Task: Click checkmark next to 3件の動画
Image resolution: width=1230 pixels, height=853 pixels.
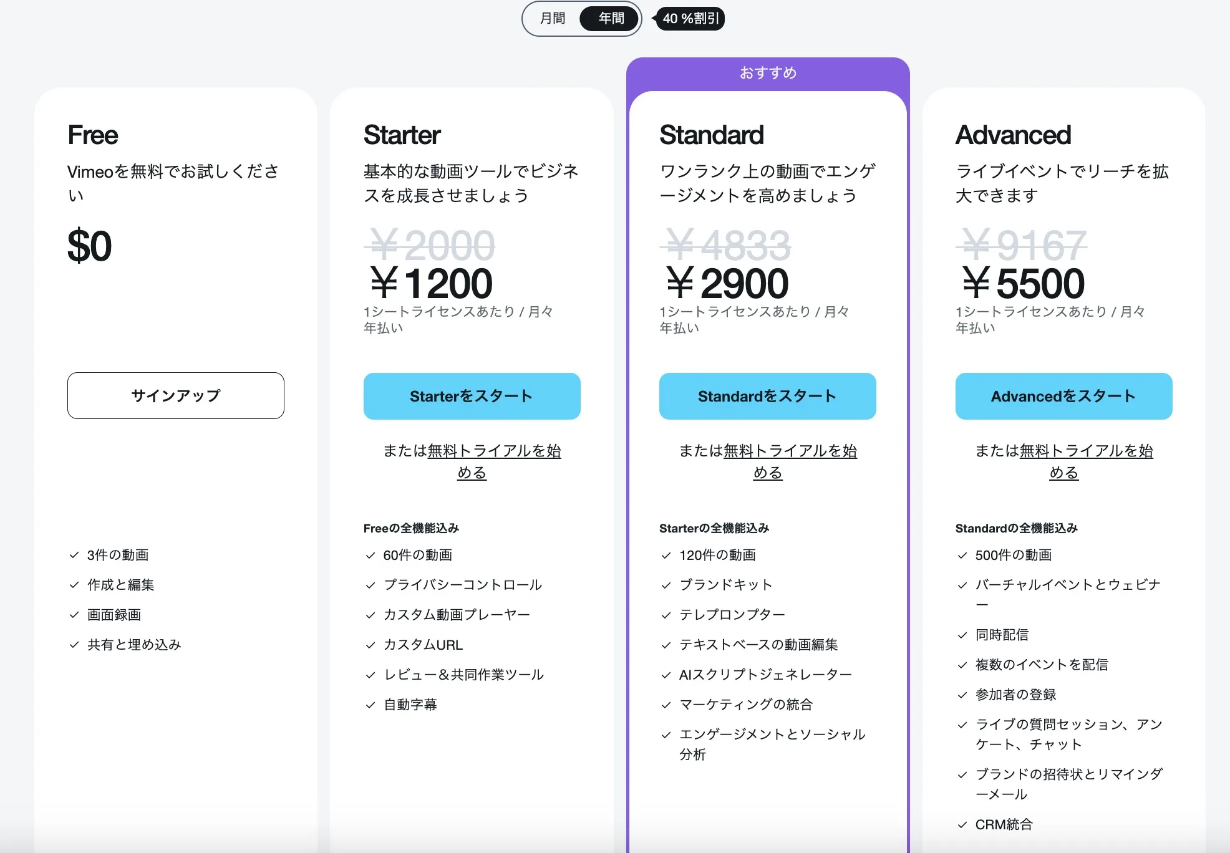Action: pyautogui.click(x=74, y=555)
